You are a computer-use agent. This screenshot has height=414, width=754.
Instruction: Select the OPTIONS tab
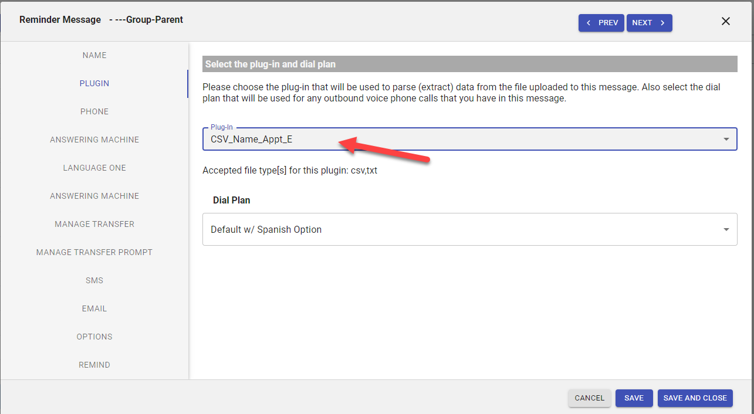(x=94, y=337)
